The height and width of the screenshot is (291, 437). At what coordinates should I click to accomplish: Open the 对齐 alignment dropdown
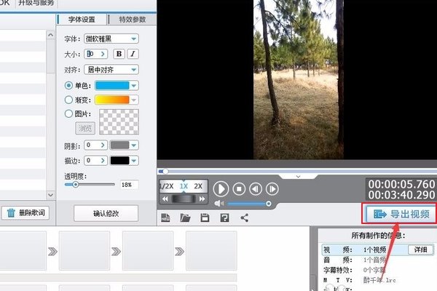point(111,70)
